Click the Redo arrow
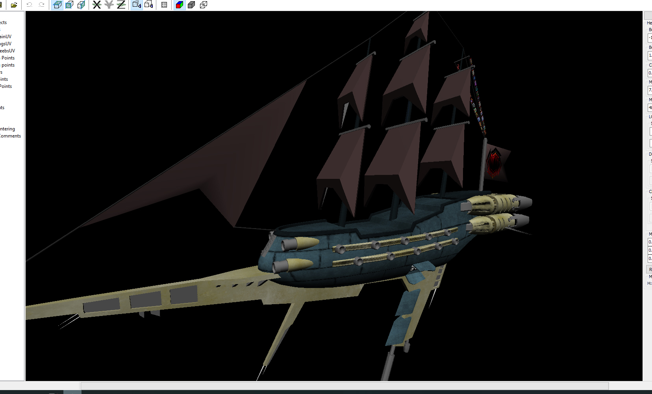This screenshot has width=652, height=394. click(41, 5)
